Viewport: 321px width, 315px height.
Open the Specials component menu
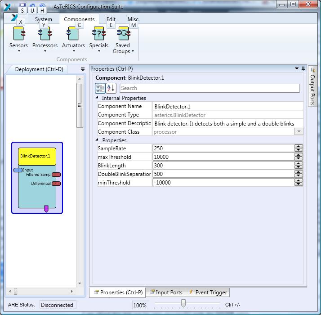pos(98,39)
